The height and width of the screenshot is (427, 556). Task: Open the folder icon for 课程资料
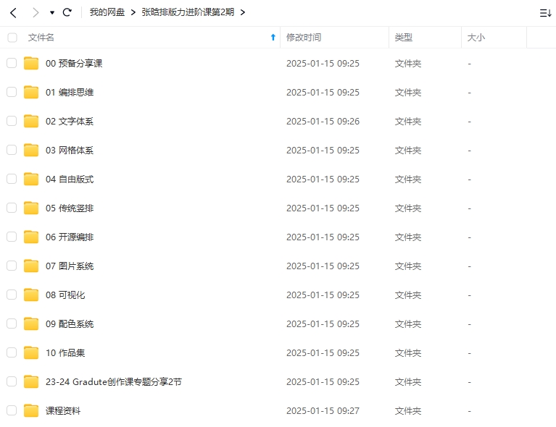pyautogui.click(x=31, y=411)
